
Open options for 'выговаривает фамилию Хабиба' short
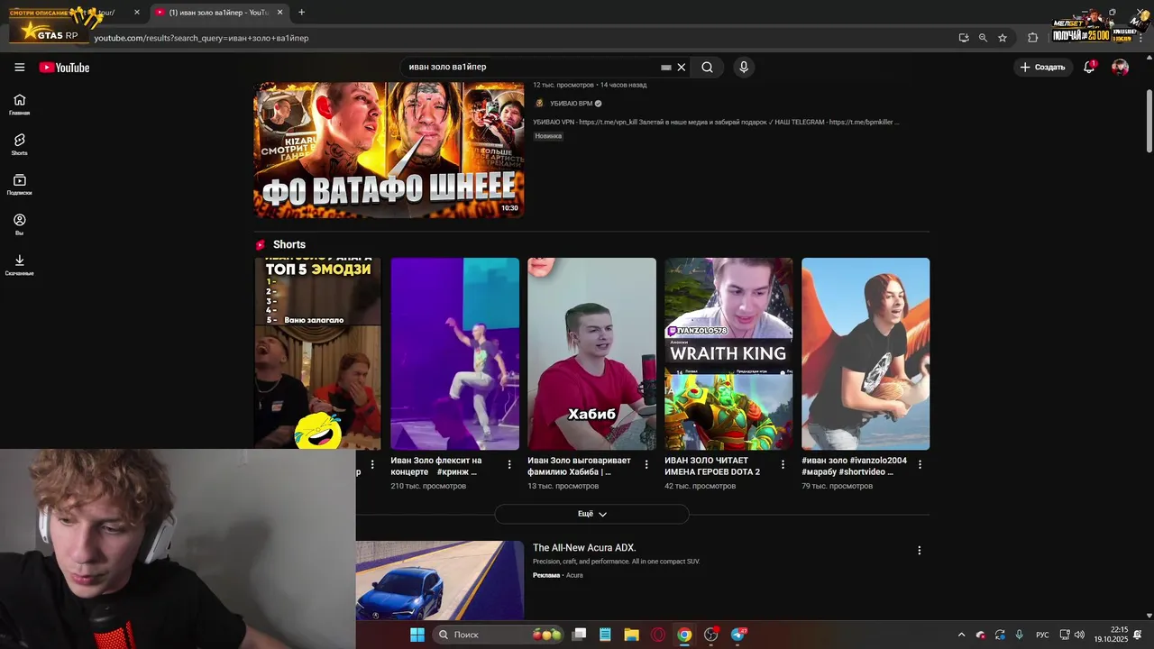646,464
